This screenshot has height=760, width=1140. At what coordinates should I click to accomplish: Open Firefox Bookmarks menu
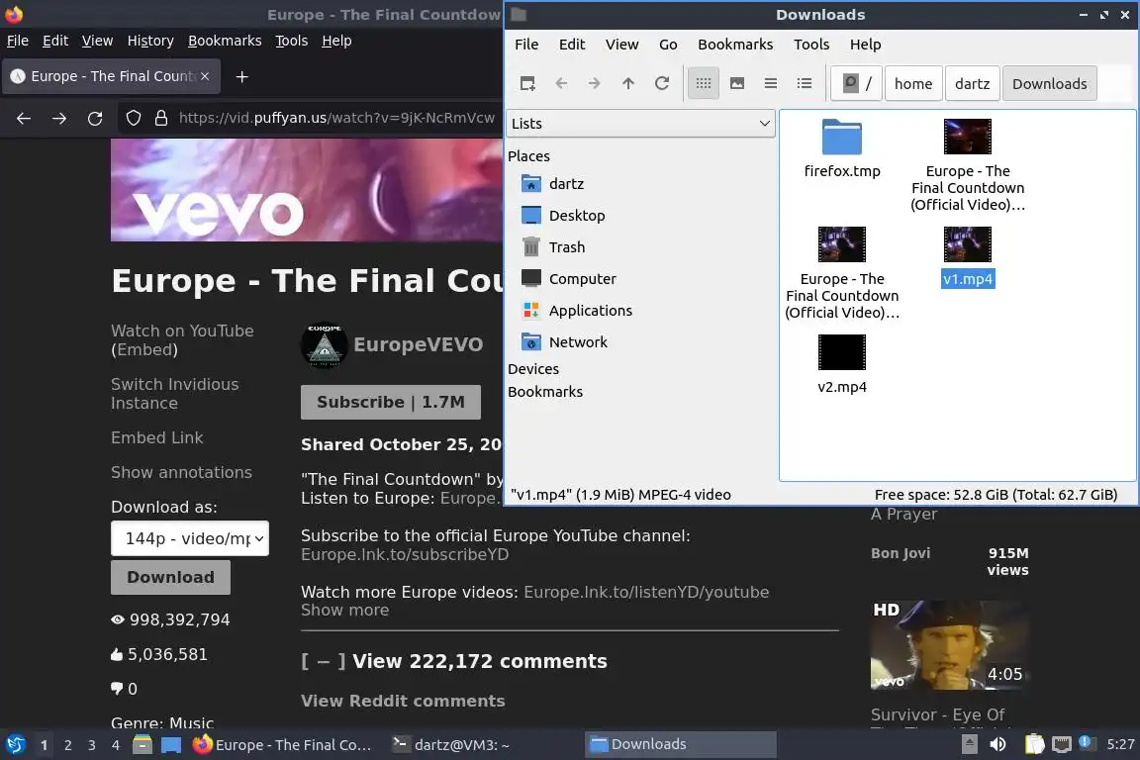coord(225,41)
